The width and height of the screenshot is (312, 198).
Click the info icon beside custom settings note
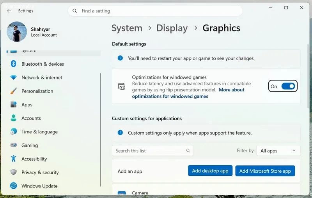point(120,133)
